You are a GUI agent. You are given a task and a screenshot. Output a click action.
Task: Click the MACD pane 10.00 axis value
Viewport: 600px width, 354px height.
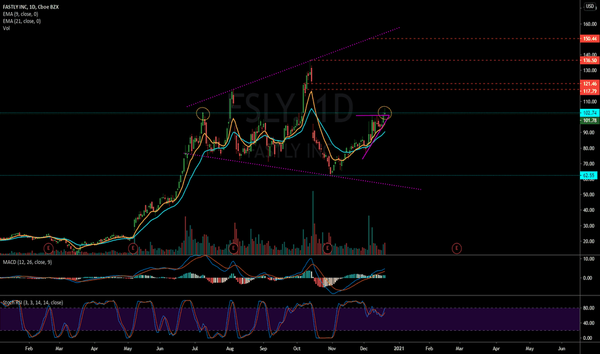[x=589, y=259]
